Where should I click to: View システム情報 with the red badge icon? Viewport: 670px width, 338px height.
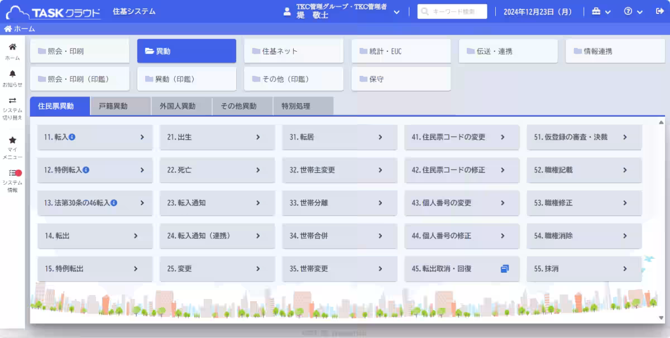pyautogui.click(x=11, y=174)
